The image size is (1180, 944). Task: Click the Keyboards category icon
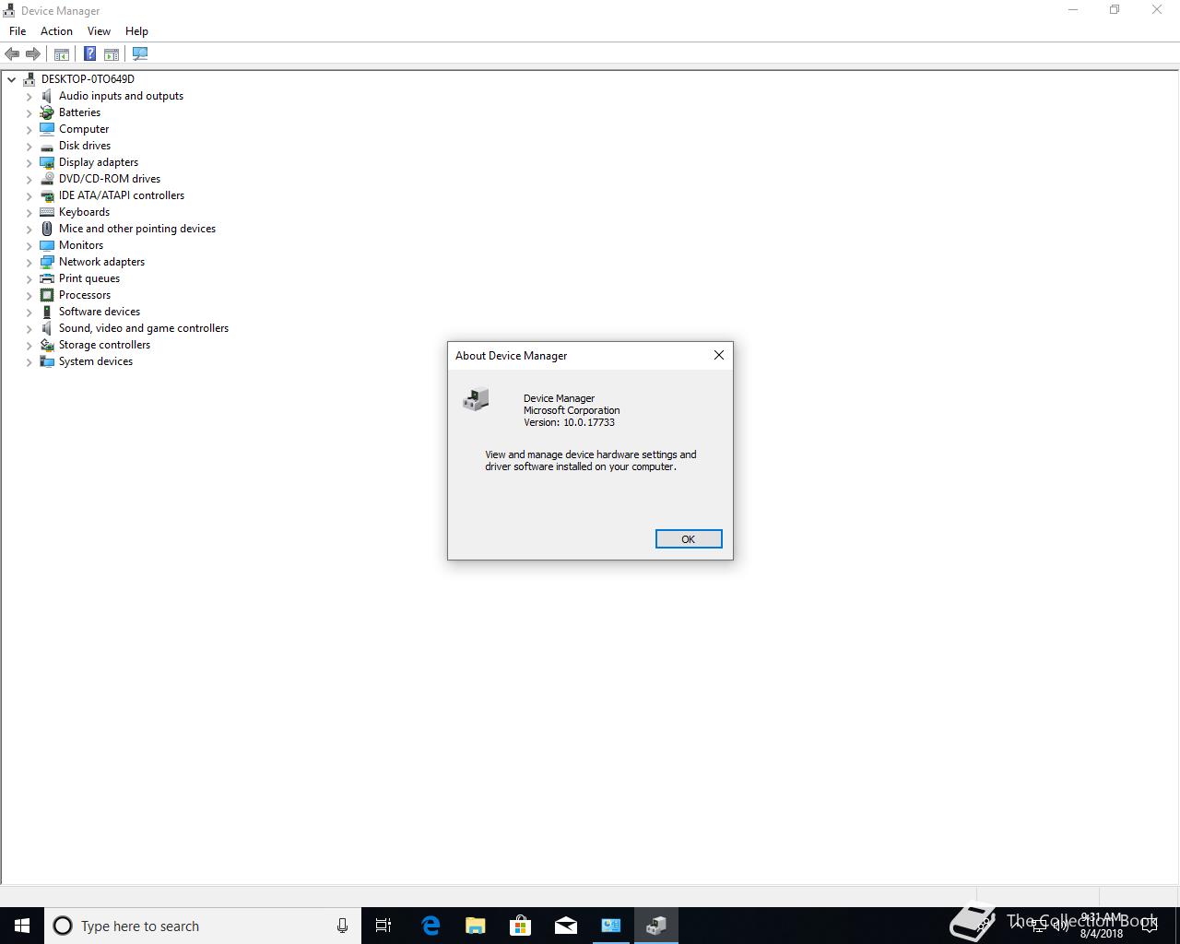pyautogui.click(x=47, y=212)
